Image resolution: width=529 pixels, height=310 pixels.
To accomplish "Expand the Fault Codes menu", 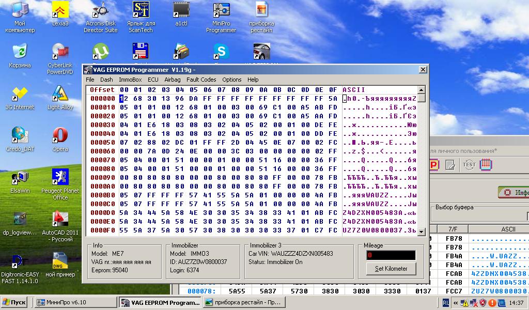I will (x=201, y=80).
